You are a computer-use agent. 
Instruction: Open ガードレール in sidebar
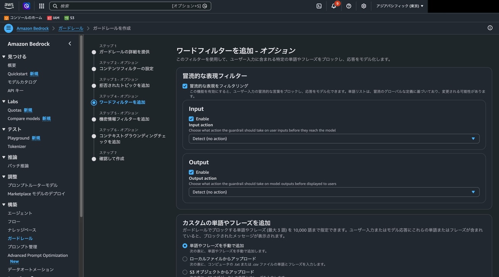[20, 238]
